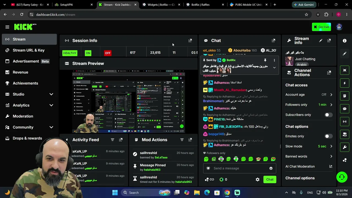Open the hamburger navigation menu
Viewport: 352px width, 198px height.
(7, 27)
